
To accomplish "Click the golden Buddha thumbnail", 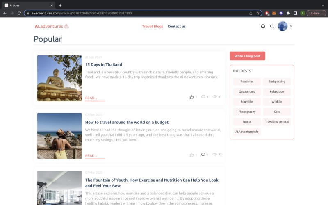I will [59, 78].
